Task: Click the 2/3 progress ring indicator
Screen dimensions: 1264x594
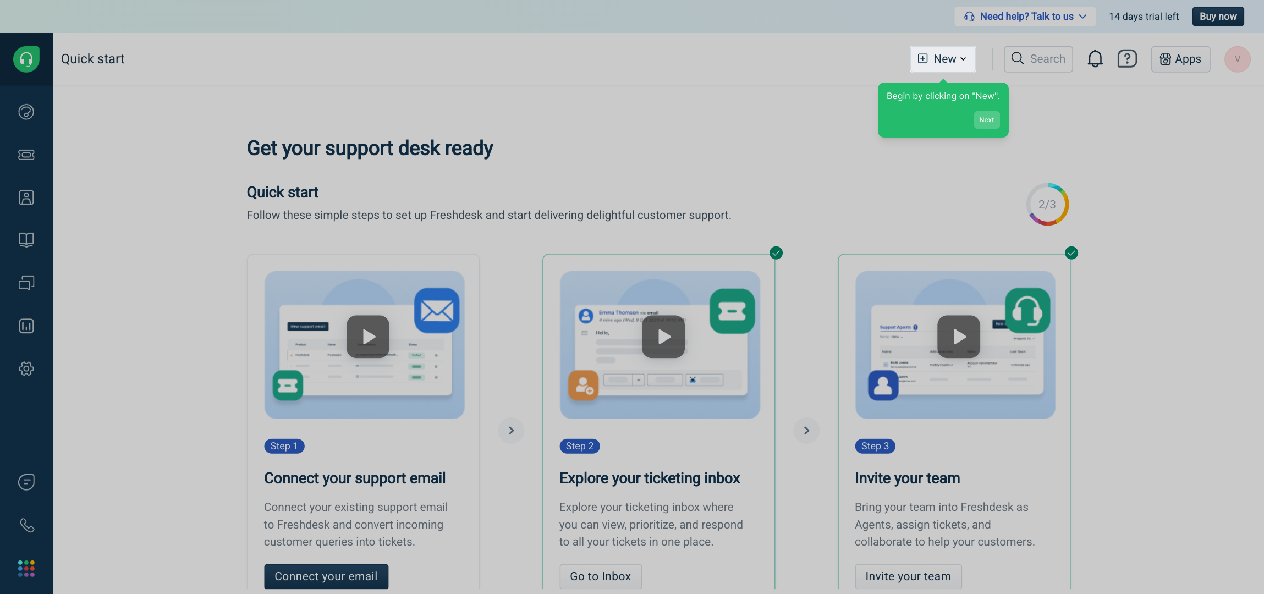Action: [x=1047, y=205]
